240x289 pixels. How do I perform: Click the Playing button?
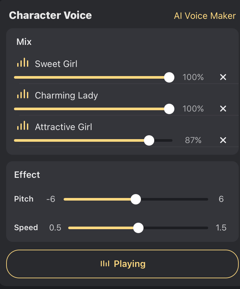pyautogui.click(x=122, y=264)
